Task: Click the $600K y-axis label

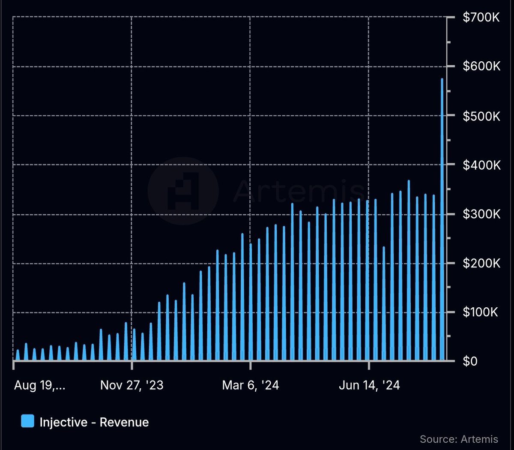Action: [x=481, y=66]
